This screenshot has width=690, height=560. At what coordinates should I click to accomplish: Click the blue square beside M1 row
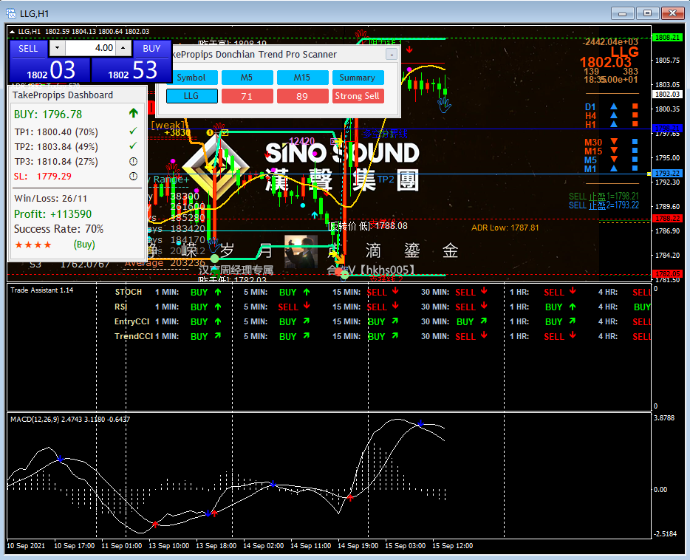(635, 168)
